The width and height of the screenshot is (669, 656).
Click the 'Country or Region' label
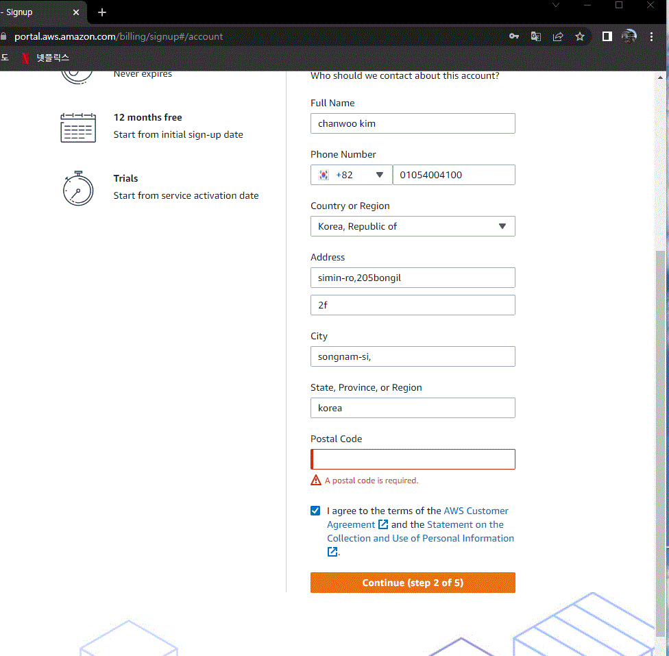click(350, 206)
